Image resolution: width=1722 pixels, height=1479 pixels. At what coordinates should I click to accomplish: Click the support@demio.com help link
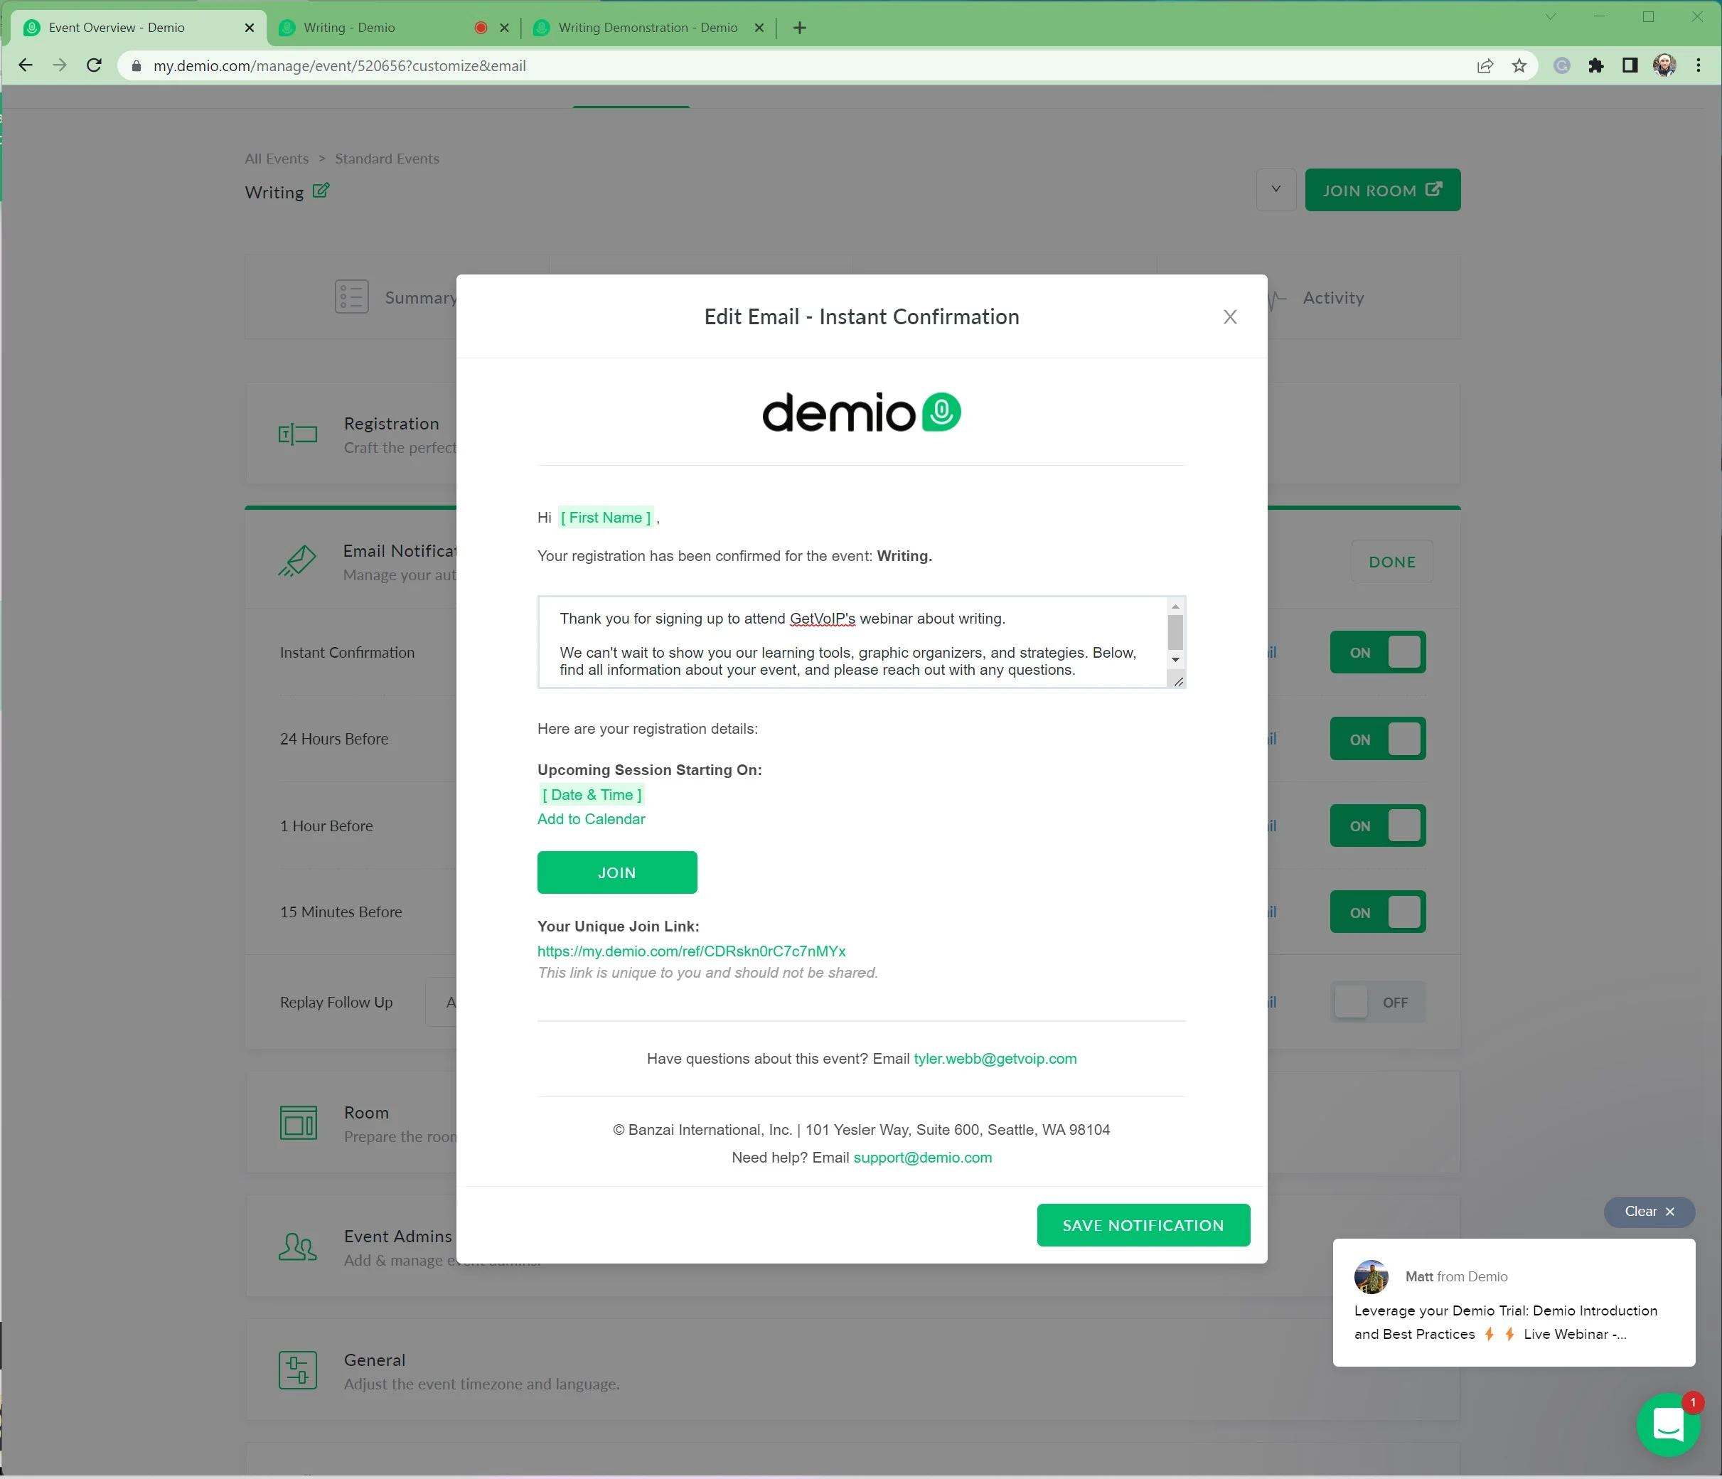click(x=921, y=1157)
